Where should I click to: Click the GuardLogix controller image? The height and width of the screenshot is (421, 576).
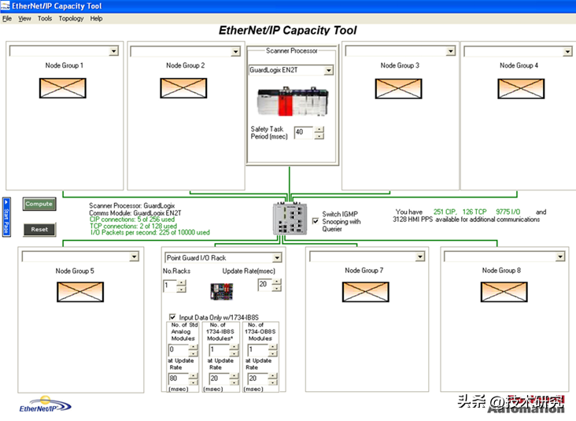coord(291,102)
